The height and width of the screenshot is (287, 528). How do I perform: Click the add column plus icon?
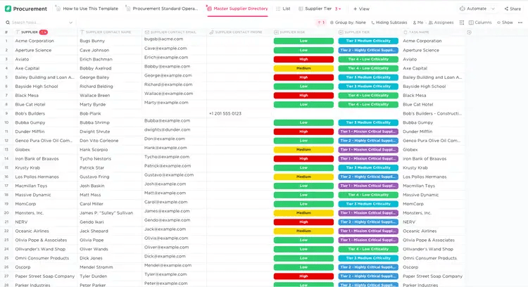pos(469,32)
